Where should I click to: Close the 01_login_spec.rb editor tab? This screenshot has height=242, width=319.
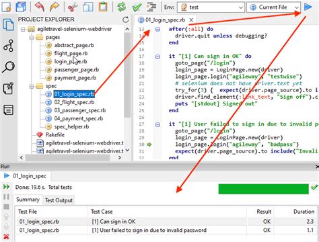(191, 20)
